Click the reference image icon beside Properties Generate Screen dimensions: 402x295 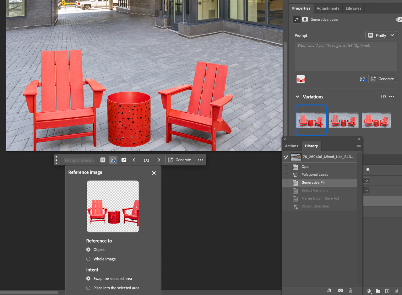(x=362, y=79)
